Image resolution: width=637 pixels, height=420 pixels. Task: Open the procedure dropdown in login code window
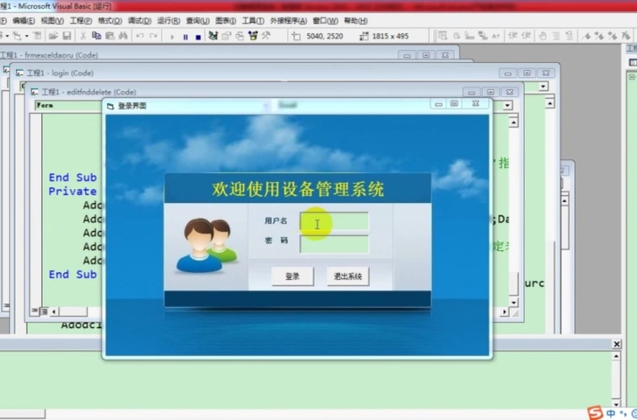click(x=543, y=86)
